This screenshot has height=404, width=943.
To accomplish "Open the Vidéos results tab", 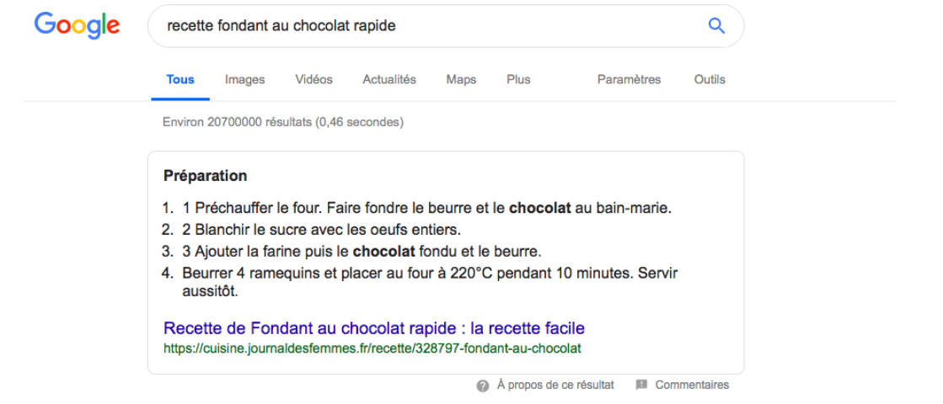I will 313,80.
